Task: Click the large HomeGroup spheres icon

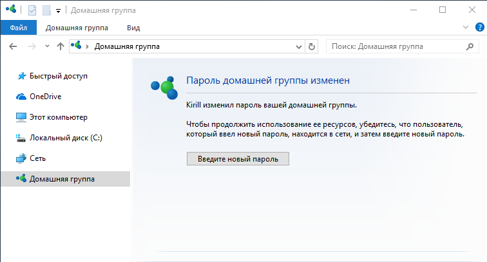Action: (164, 88)
